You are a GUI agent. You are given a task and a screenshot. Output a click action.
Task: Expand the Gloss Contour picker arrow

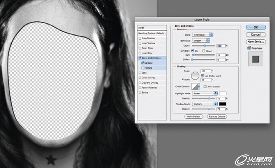click(199, 86)
